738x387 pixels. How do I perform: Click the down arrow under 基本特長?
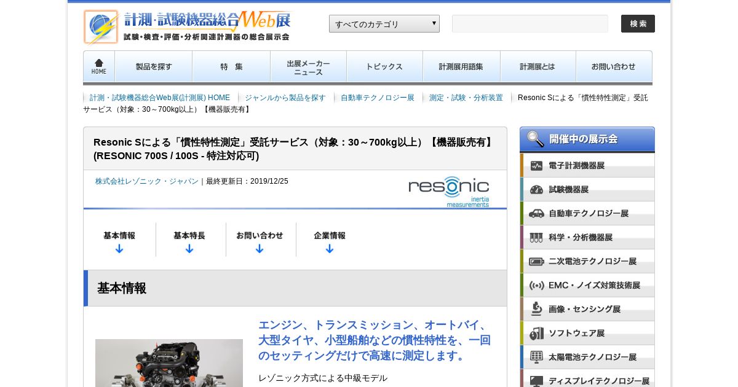[x=189, y=249]
